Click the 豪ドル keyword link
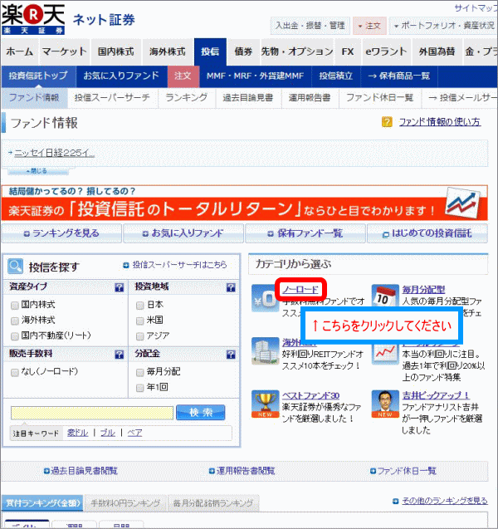The image size is (498, 529). click(x=77, y=433)
